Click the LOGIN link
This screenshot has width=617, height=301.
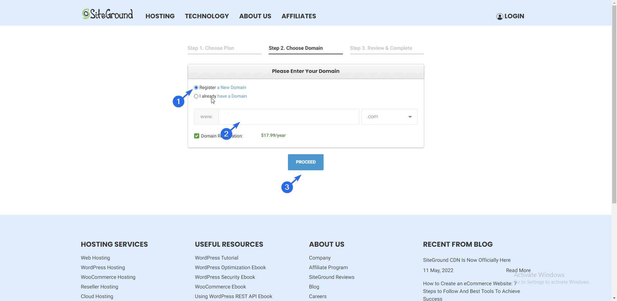(514, 16)
